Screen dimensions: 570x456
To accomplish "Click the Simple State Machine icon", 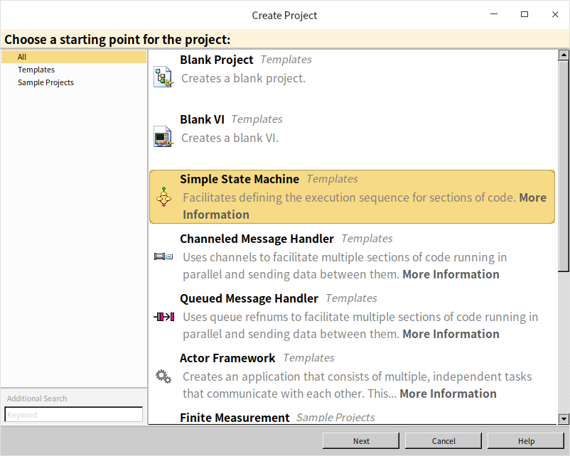I will [164, 197].
